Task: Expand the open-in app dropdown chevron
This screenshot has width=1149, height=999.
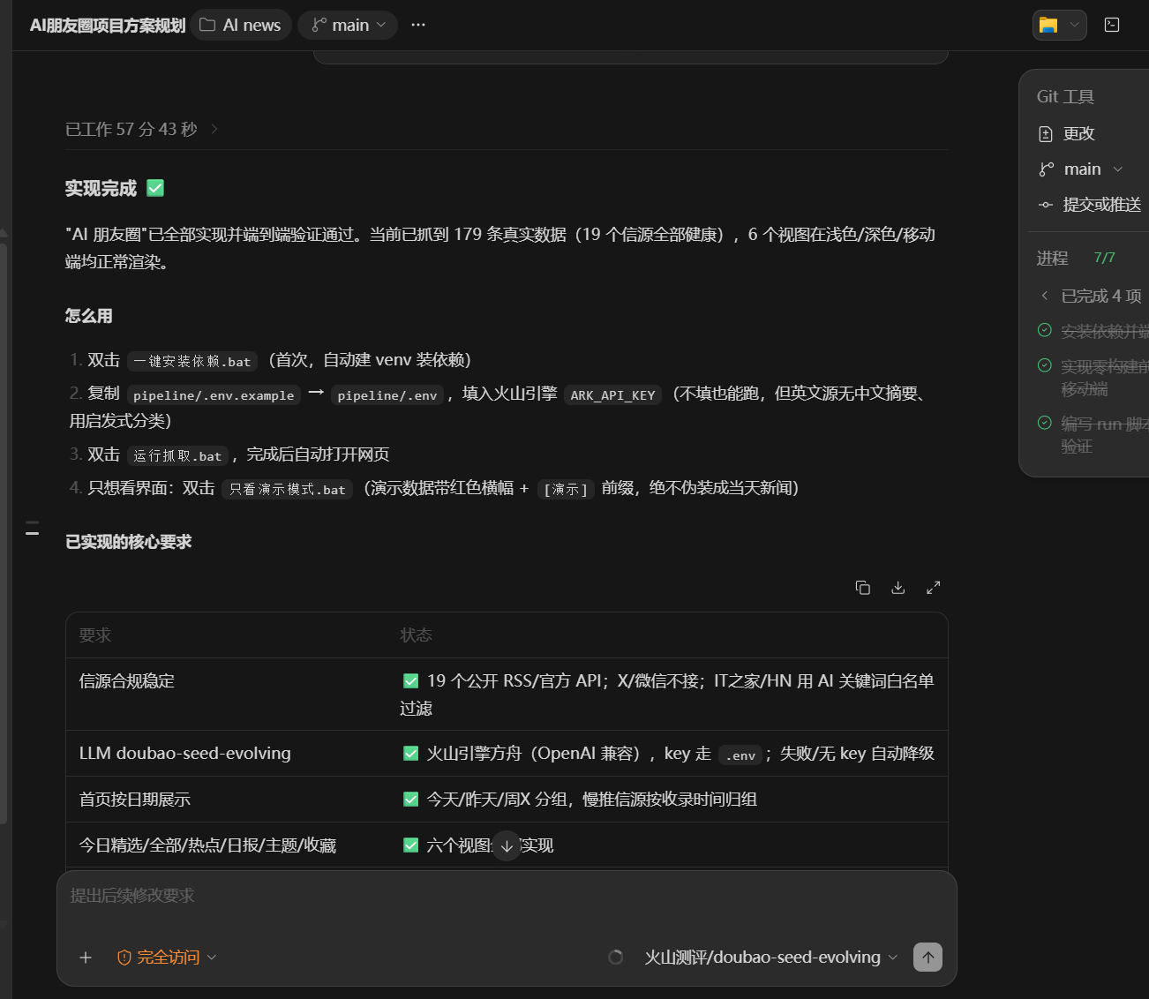Action: 1074,25
